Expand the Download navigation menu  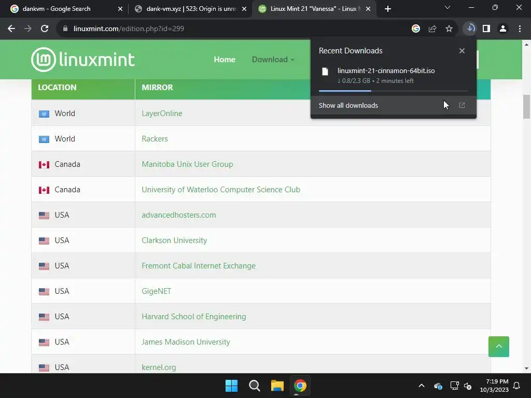(x=273, y=60)
